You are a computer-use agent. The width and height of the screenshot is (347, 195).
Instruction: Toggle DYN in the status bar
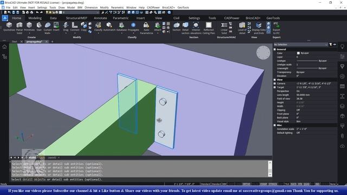(x=300, y=184)
